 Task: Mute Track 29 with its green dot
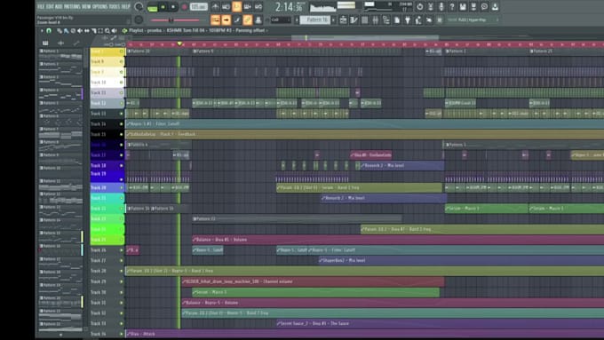coord(122,281)
